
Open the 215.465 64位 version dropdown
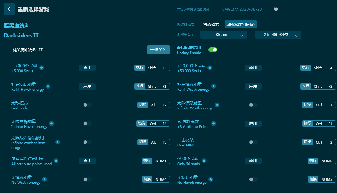278,35
